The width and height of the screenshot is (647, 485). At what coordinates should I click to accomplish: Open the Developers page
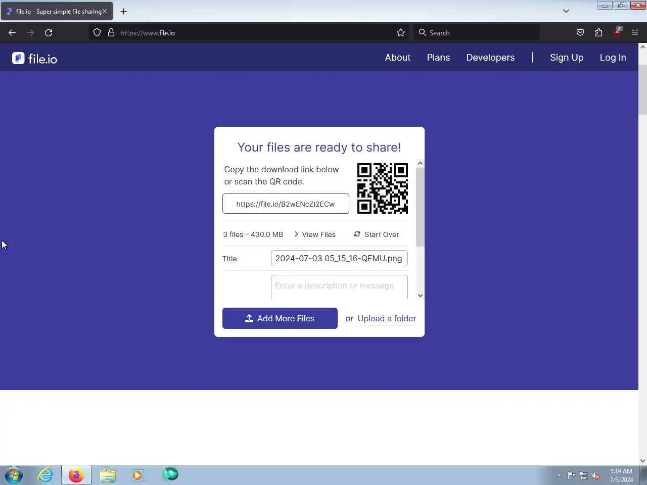(x=490, y=58)
